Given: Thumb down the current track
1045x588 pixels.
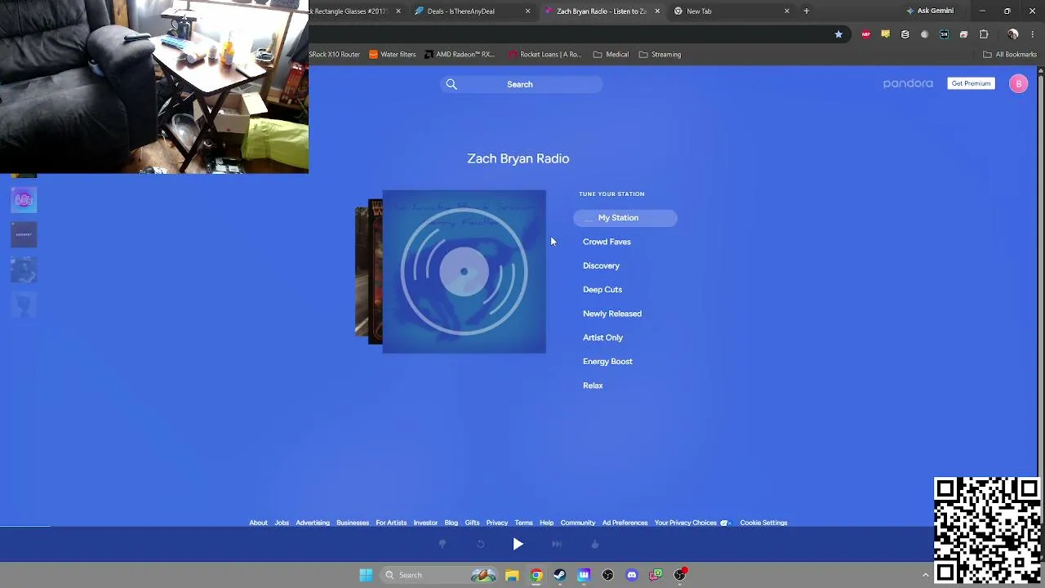Looking at the screenshot, I should tap(442, 544).
